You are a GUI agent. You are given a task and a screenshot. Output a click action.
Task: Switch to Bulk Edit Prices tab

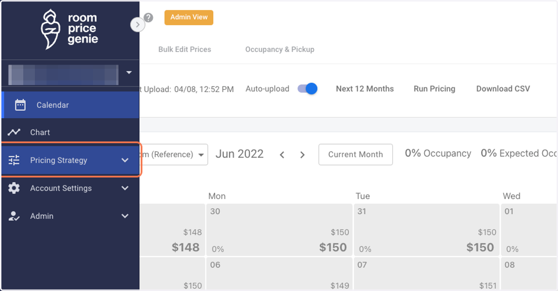coord(185,49)
